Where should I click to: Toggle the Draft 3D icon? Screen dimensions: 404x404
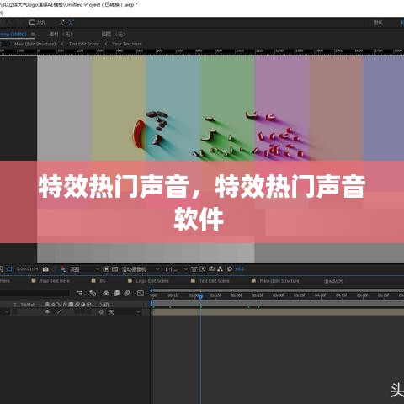93,293
